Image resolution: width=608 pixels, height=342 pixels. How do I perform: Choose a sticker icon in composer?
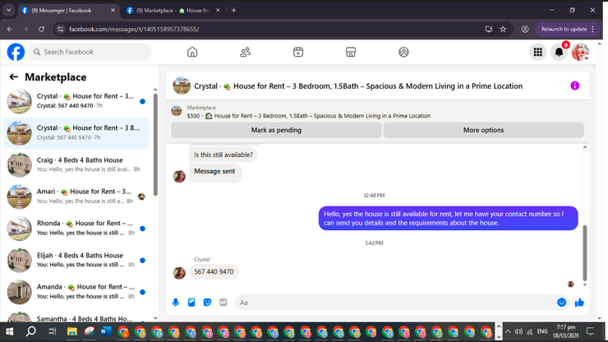pyautogui.click(x=207, y=303)
